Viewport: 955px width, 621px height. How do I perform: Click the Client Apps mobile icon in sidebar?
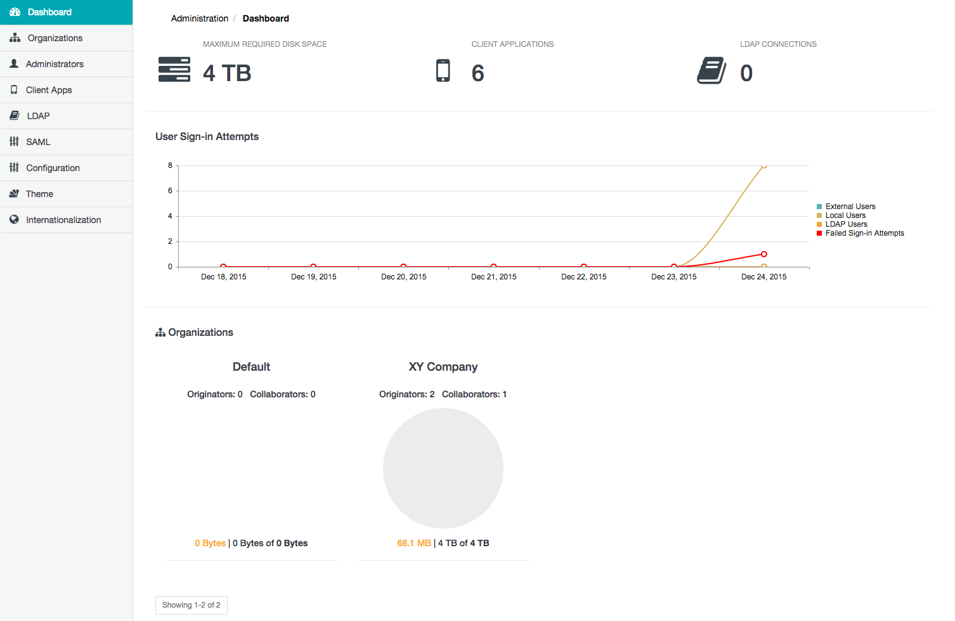(14, 90)
